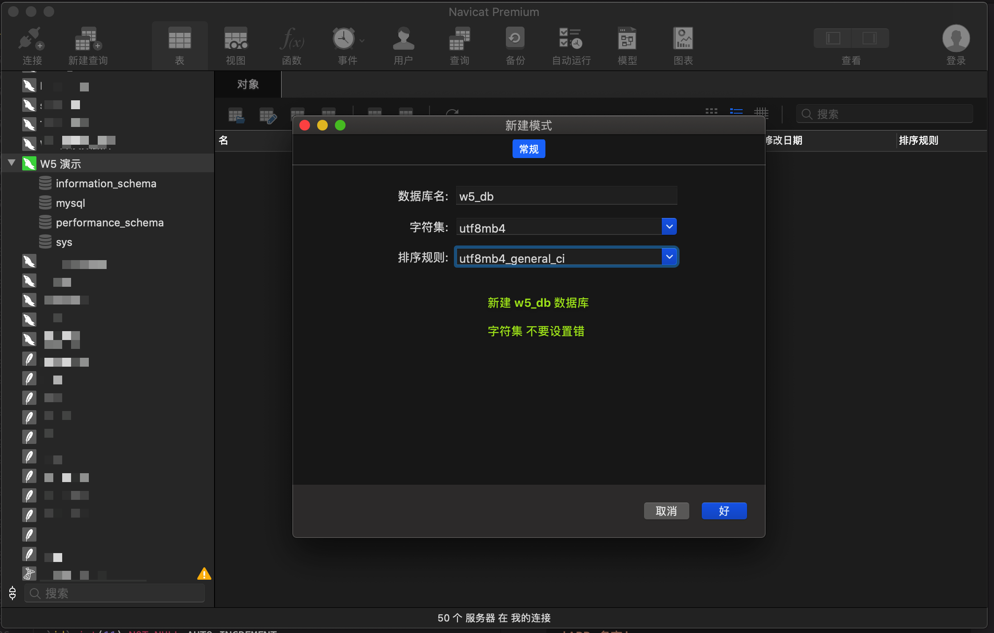Open the character set (字符集) dropdown arrow

point(669,227)
